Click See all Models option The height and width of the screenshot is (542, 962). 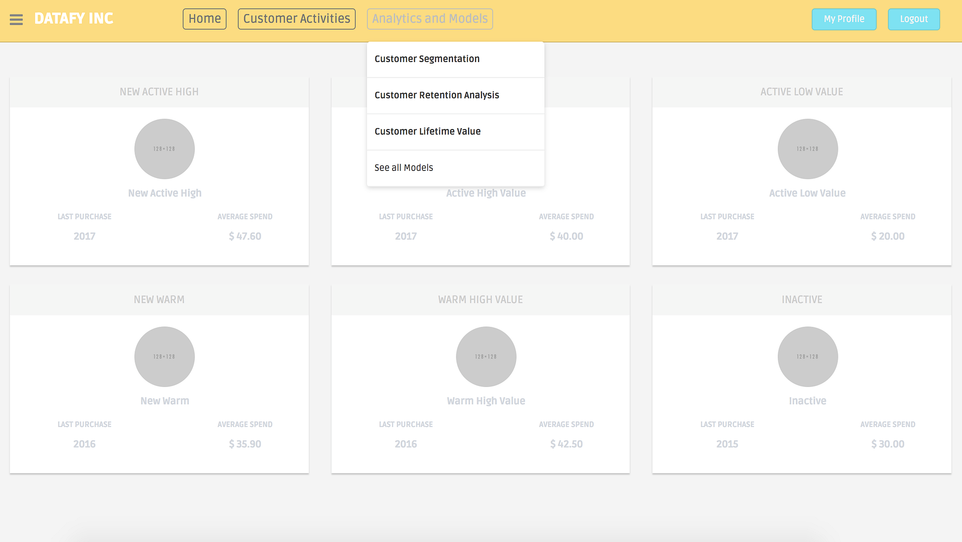[x=404, y=168]
